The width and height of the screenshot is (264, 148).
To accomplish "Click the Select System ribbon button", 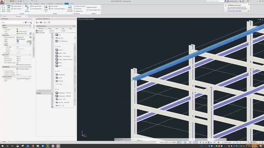I will pos(3,9).
